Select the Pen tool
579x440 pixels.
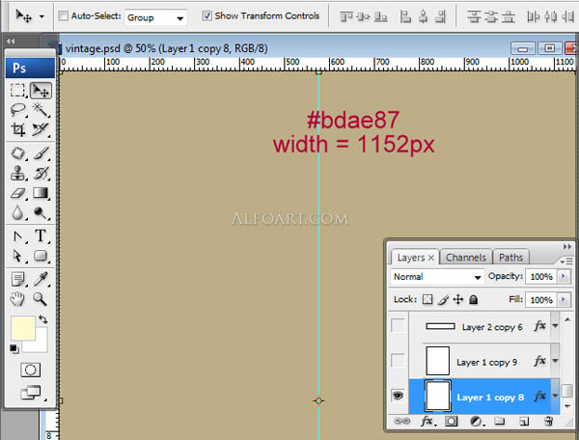click(17, 235)
